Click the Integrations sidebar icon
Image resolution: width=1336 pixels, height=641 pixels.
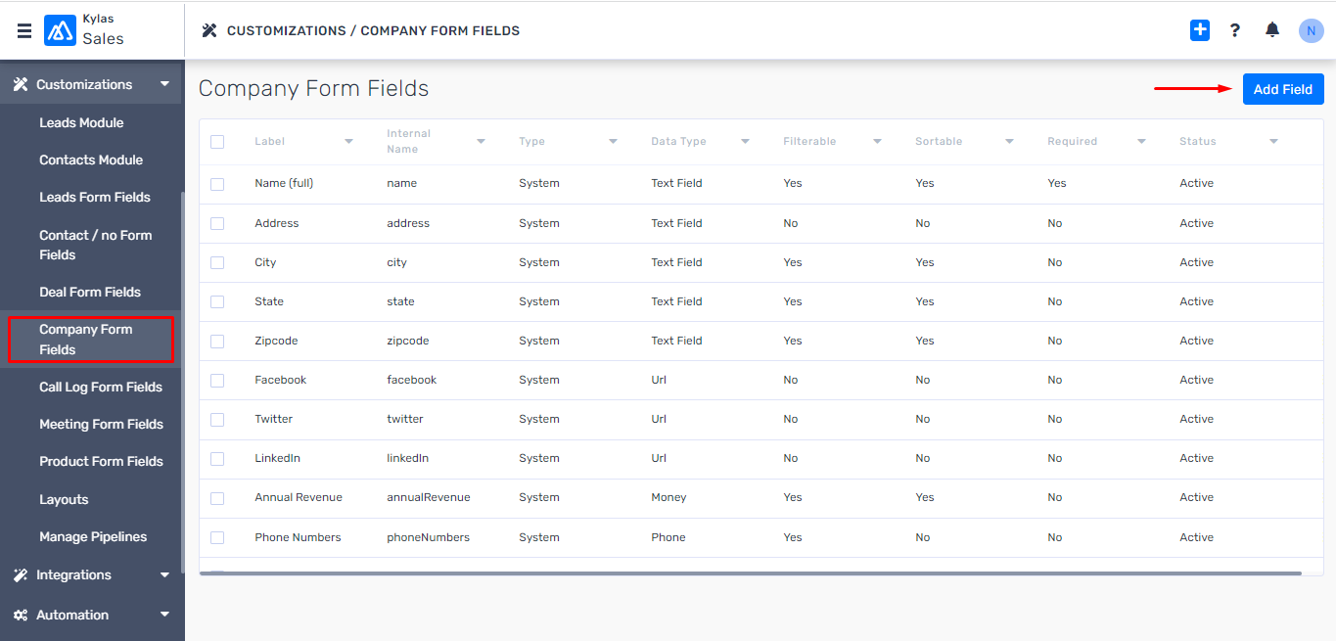[x=21, y=575]
